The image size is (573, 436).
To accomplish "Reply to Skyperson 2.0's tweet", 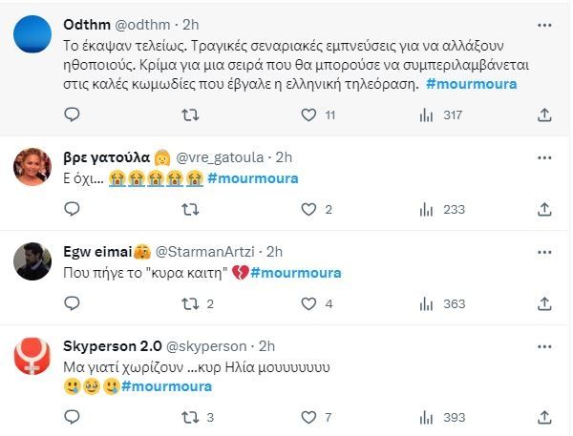I will point(72,417).
